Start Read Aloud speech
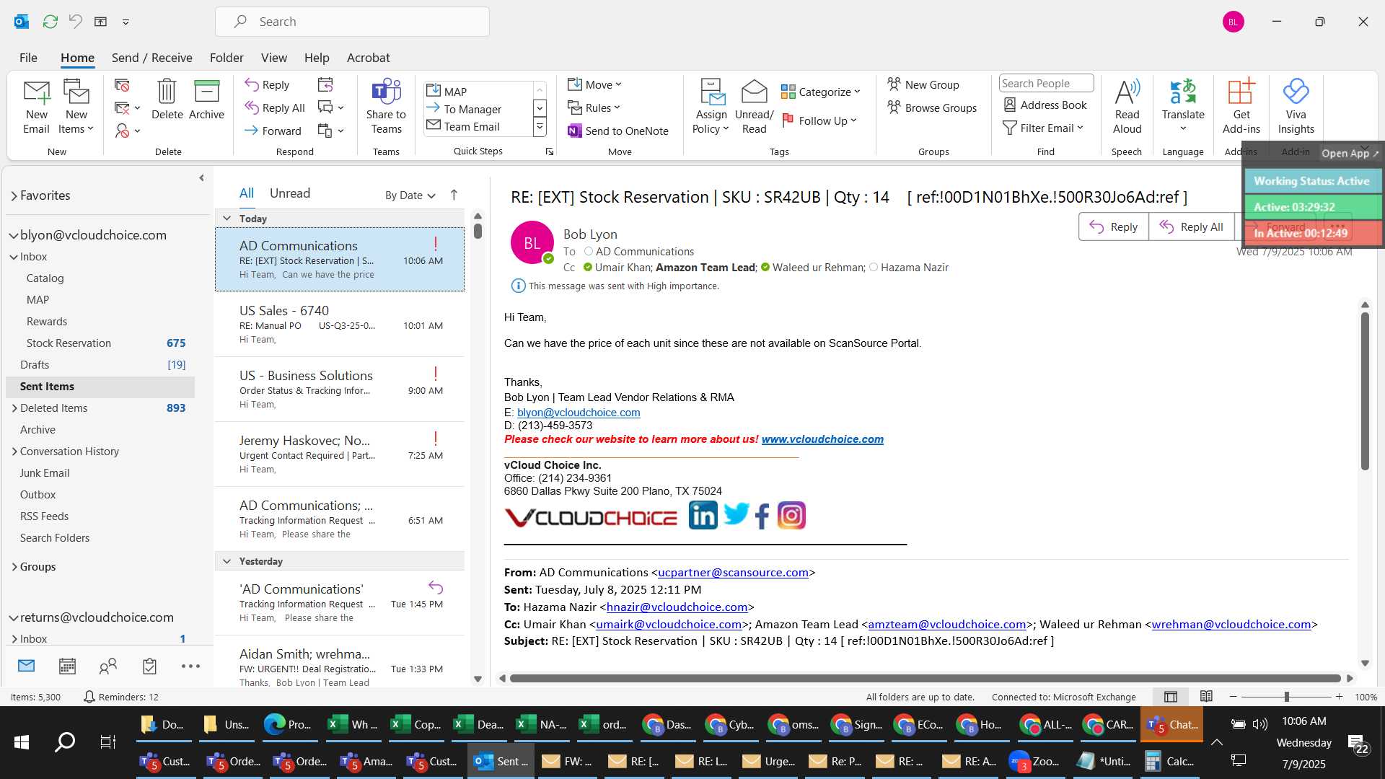The image size is (1385, 779). pyautogui.click(x=1127, y=107)
